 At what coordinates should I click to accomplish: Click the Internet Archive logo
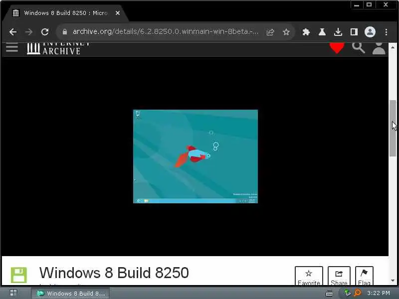(58, 48)
